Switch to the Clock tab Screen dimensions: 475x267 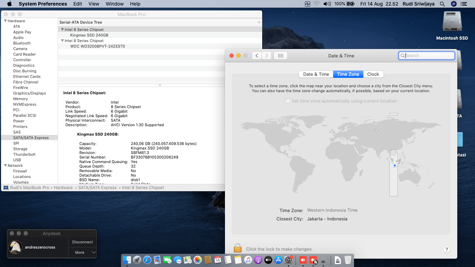coord(373,74)
